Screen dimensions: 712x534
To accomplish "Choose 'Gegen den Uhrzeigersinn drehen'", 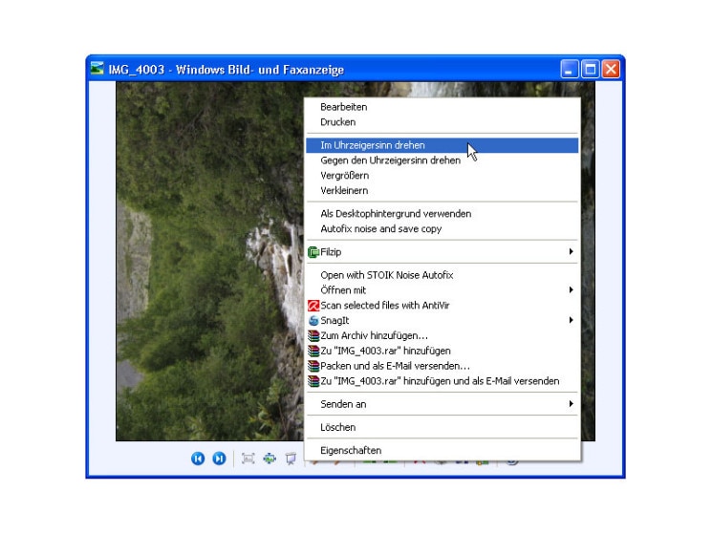I will [x=390, y=160].
